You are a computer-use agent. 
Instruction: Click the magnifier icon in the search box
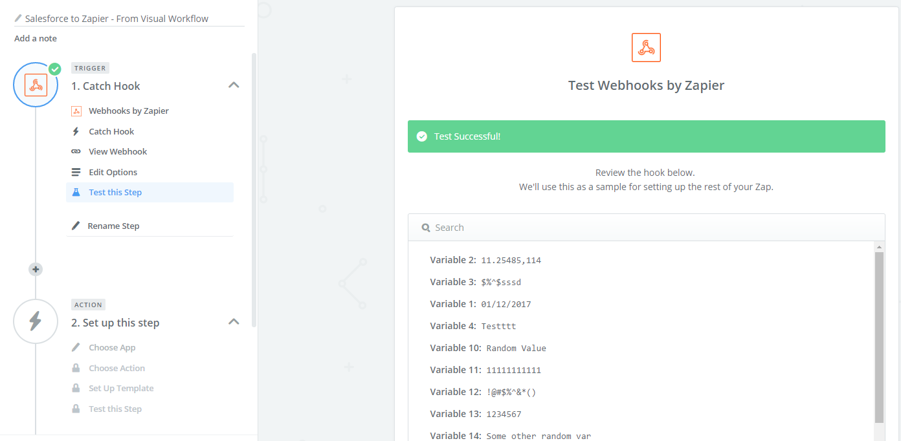426,228
